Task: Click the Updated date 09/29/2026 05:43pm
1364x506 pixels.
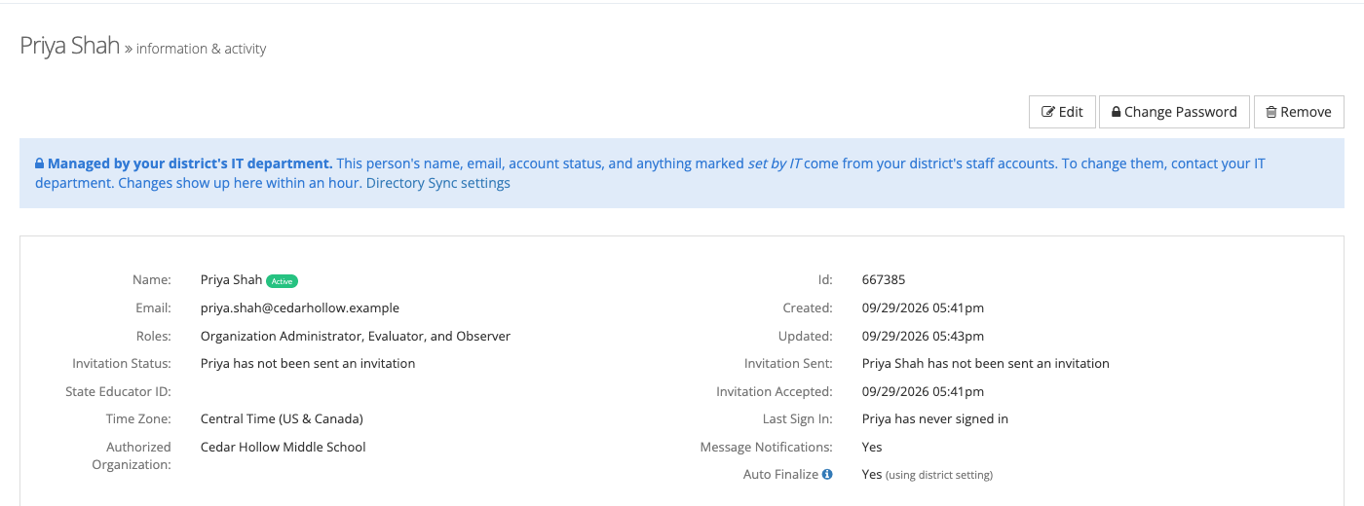Action: (923, 336)
